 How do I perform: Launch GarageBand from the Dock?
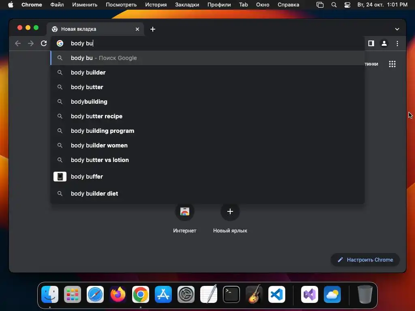[x=254, y=294]
